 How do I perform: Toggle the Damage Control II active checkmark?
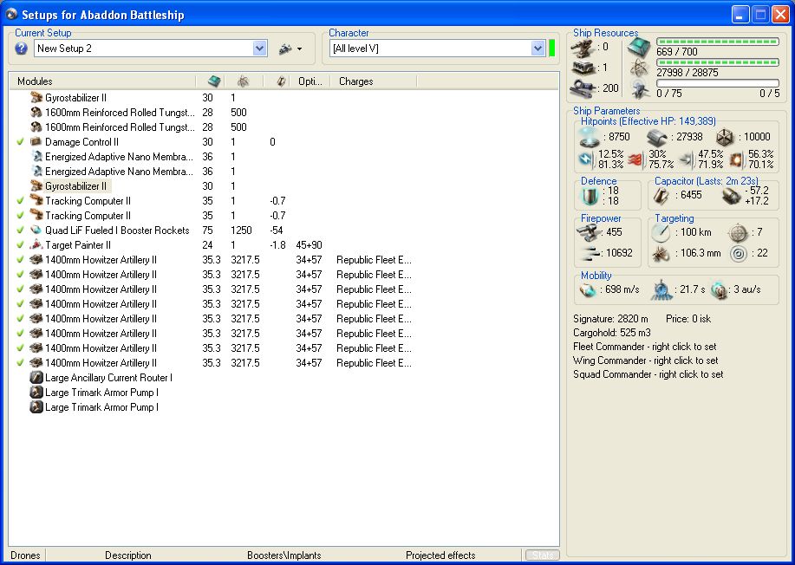tap(20, 142)
